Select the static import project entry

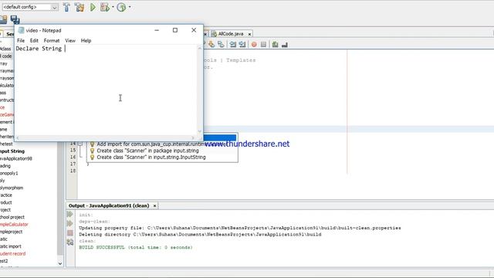[x=10, y=246]
